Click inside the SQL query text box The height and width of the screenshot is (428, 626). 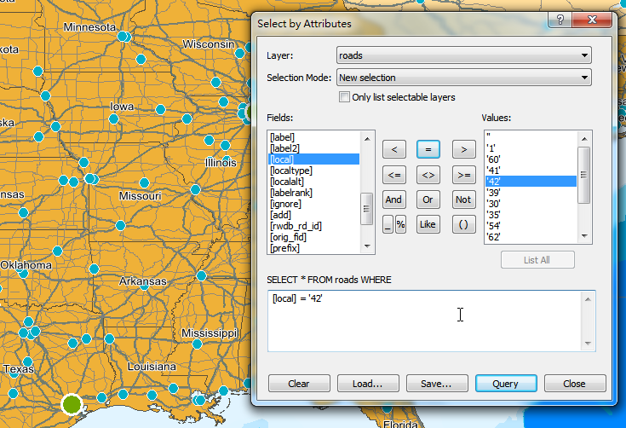425,321
